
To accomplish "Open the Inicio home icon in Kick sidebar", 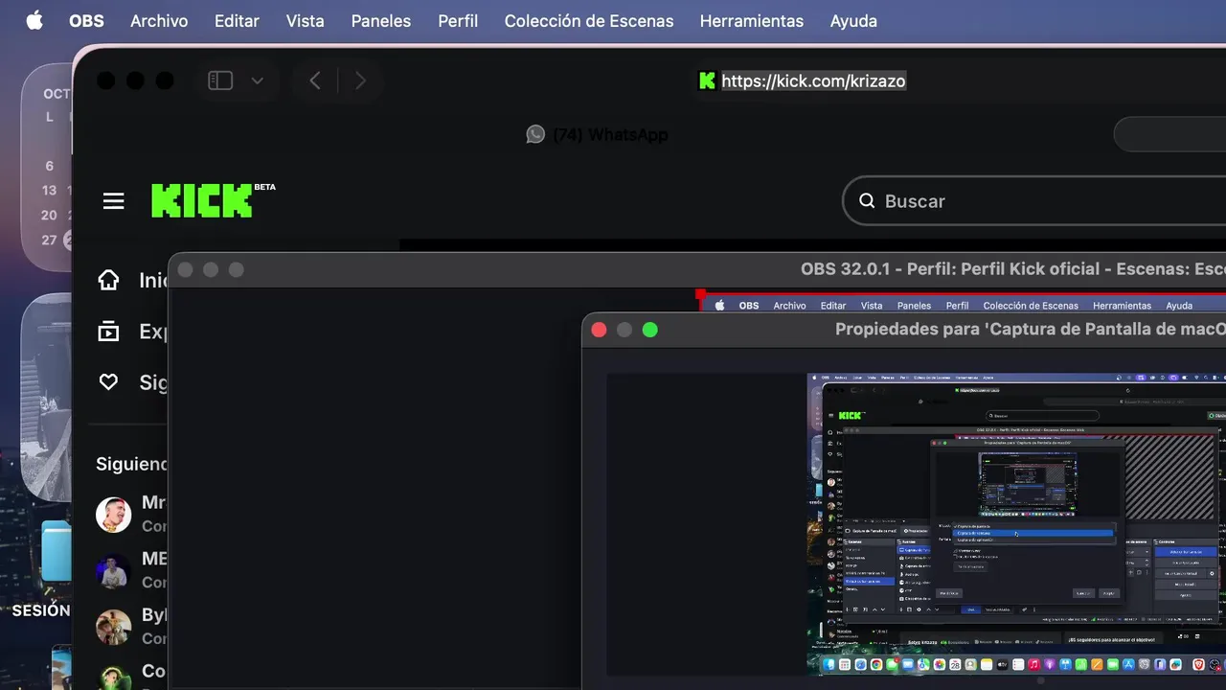I will [x=109, y=280].
